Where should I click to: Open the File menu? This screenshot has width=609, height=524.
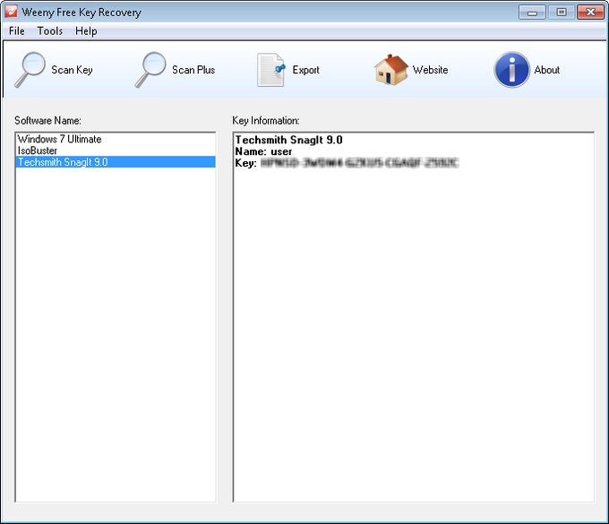(x=17, y=31)
